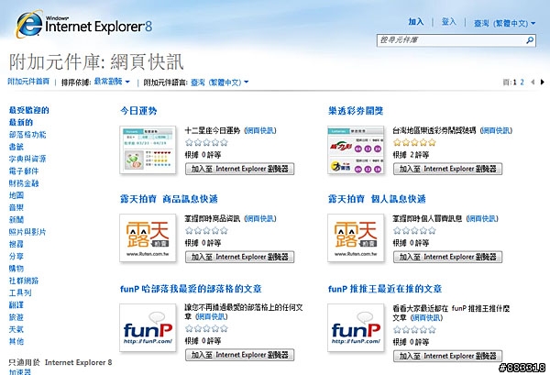This screenshot has width=550, height=375.
Task: Open the 樂透彩券開獎 title link
Action: click(356, 111)
